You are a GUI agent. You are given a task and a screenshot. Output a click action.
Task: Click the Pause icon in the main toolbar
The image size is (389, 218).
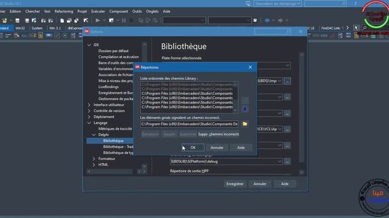coord(124,21)
